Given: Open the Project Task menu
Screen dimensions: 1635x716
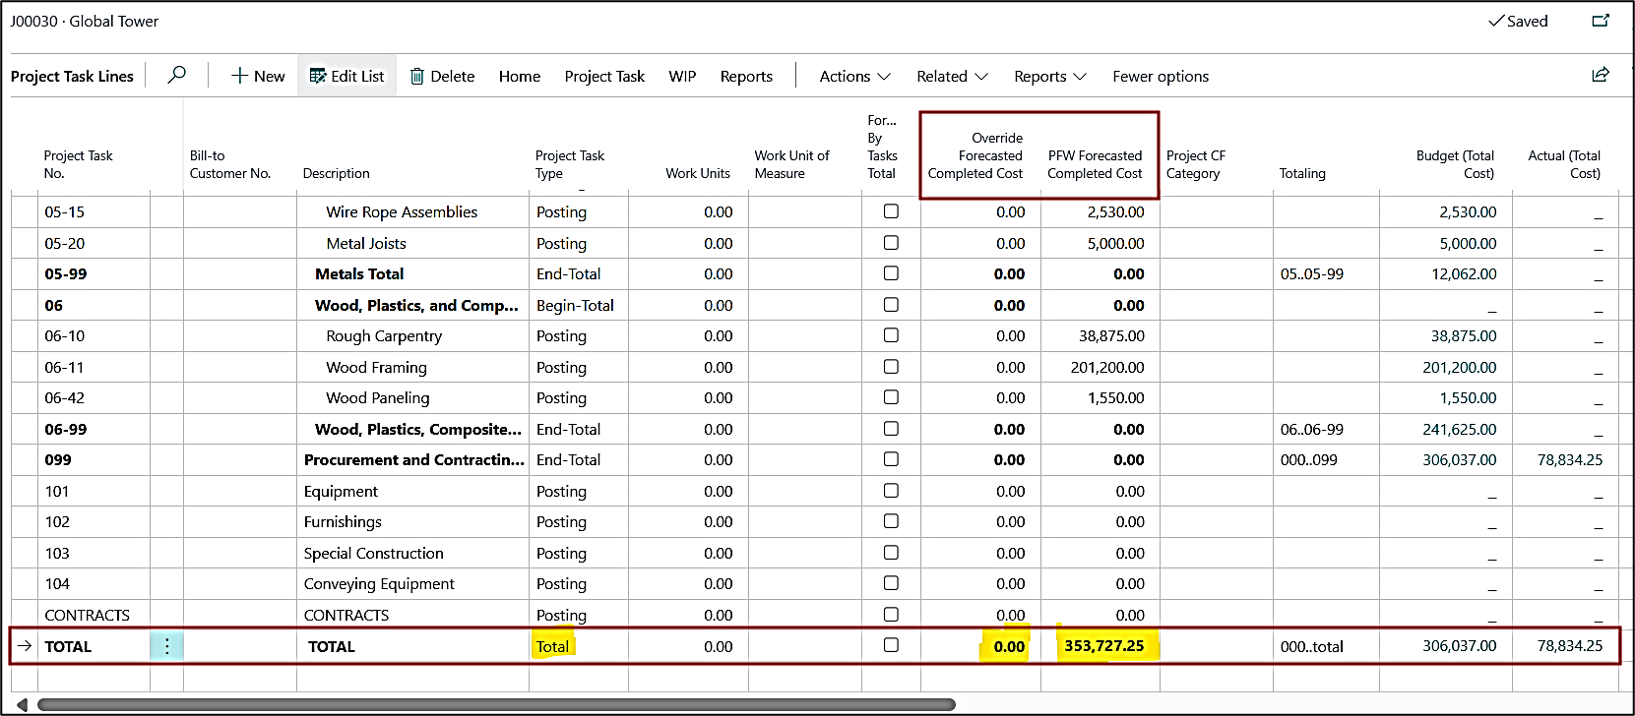Looking at the screenshot, I should point(604,76).
